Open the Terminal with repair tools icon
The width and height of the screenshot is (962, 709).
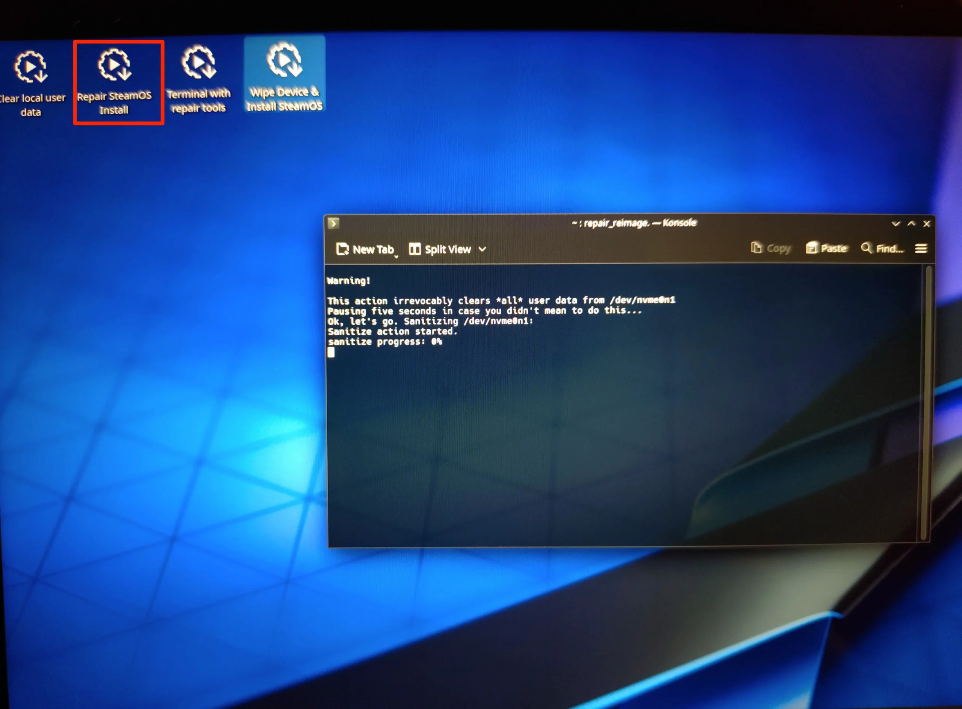tap(198, 80)
